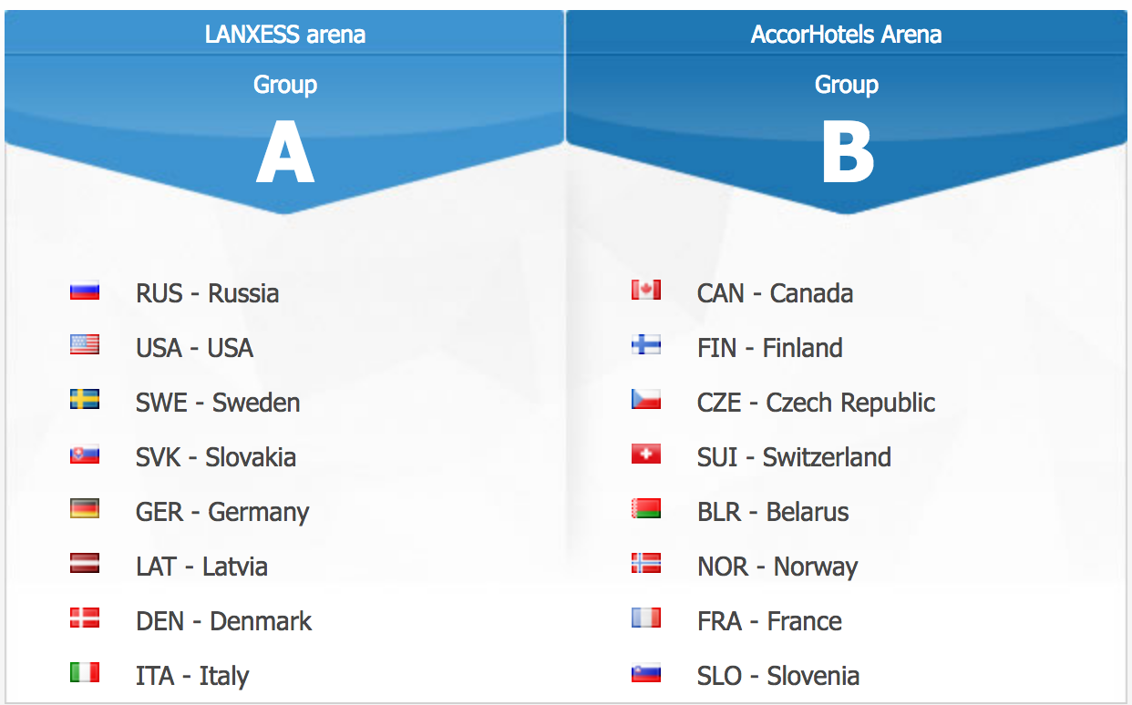Click the Sweden flag icon
The width and height of the screenshot is (1132, 705).
point(85,400)
